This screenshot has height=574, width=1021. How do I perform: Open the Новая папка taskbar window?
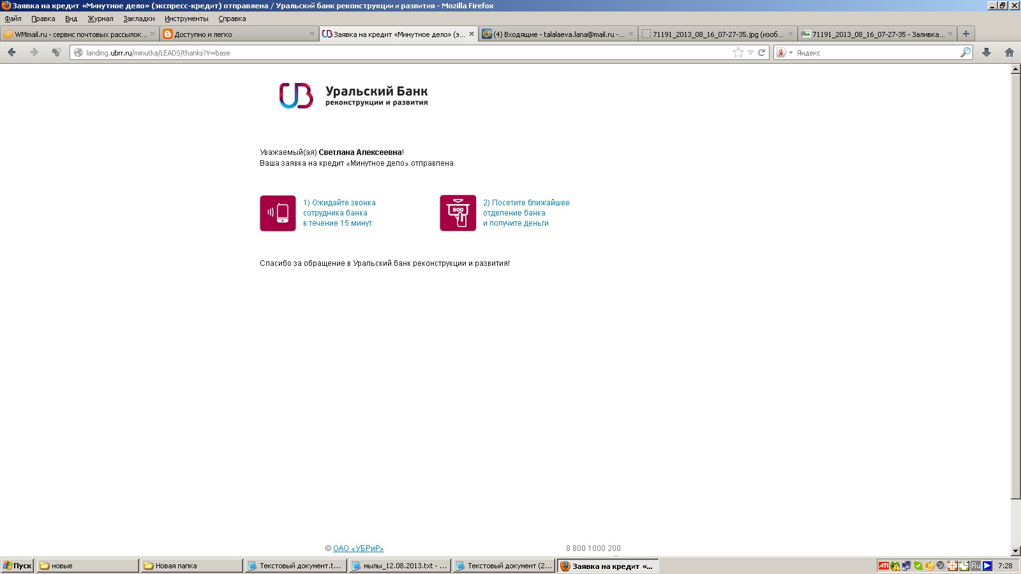coord(192,566)
